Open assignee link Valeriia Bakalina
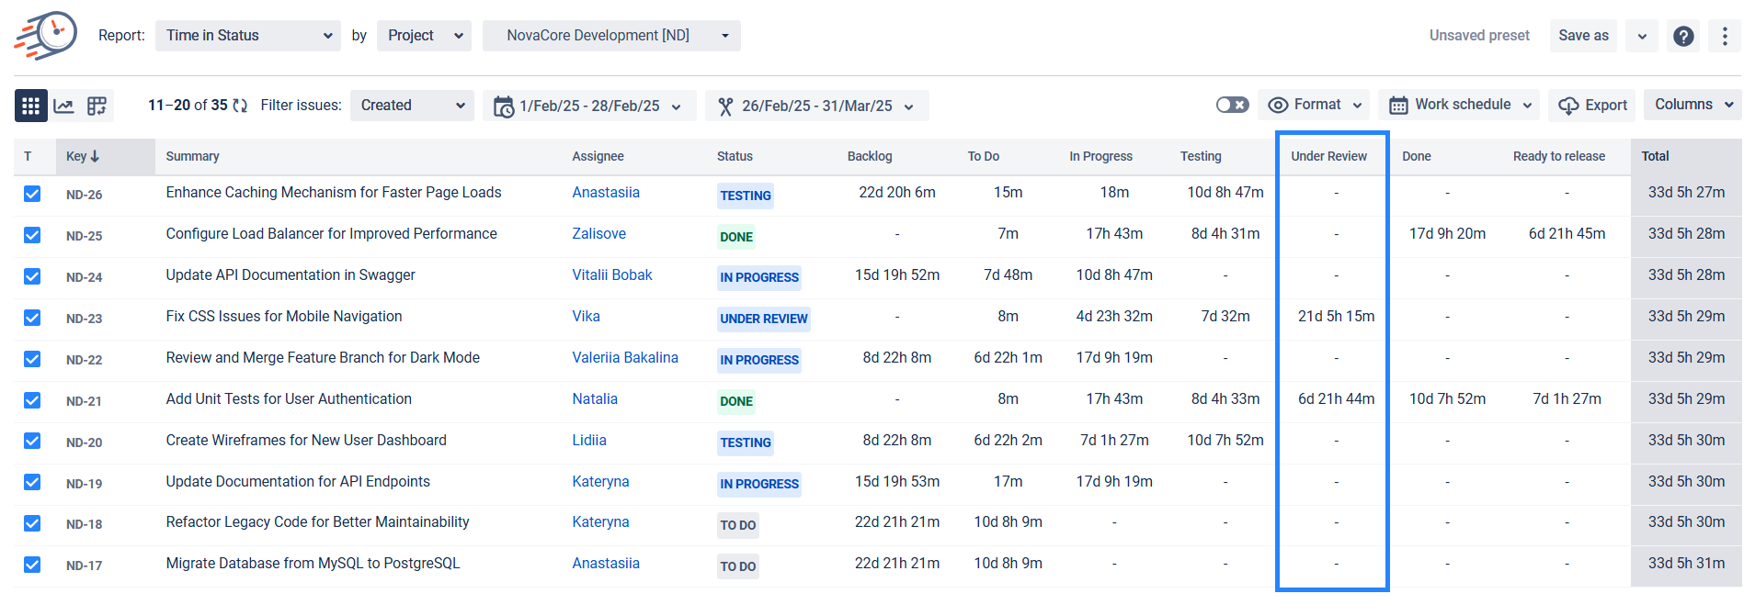This screenshot has width=1755, height=616. (625, 358)
